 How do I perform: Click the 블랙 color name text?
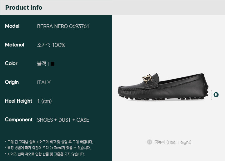point(42,64)
